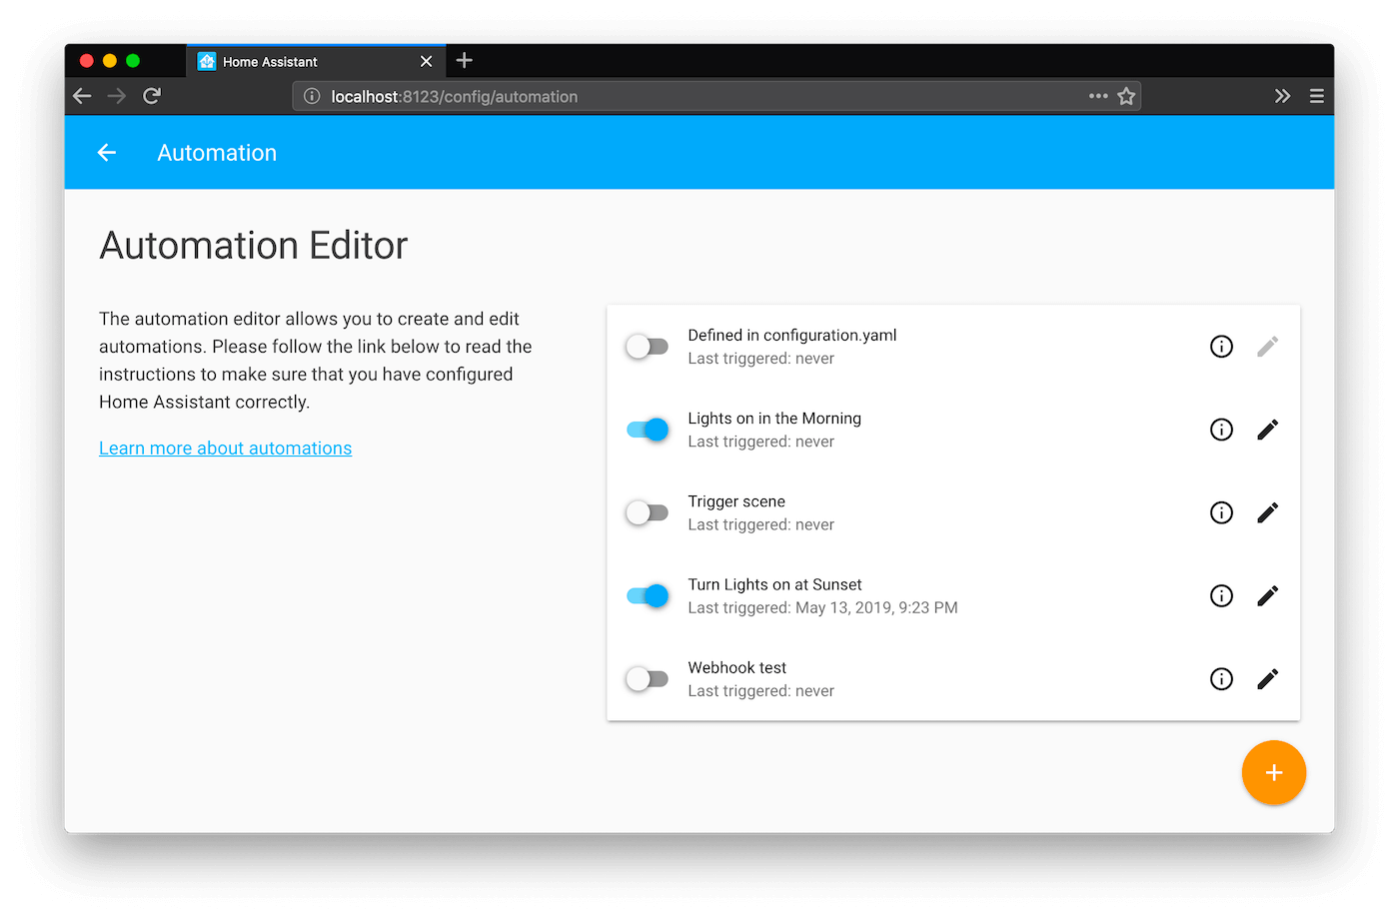Create a new automation with the plus button
Image resolution: width=1399 pixels, height=918 pixels.
(1273, 772)
